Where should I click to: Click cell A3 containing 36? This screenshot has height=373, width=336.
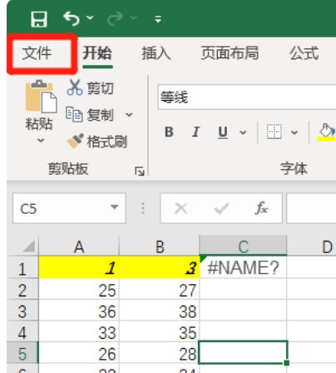[79, 311]
